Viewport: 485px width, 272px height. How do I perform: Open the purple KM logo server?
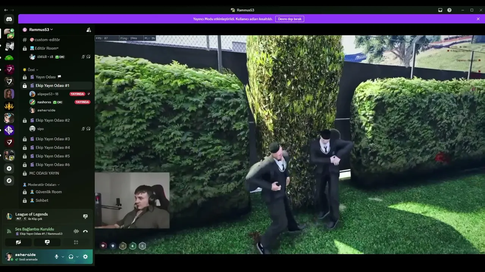coord(9,130)
